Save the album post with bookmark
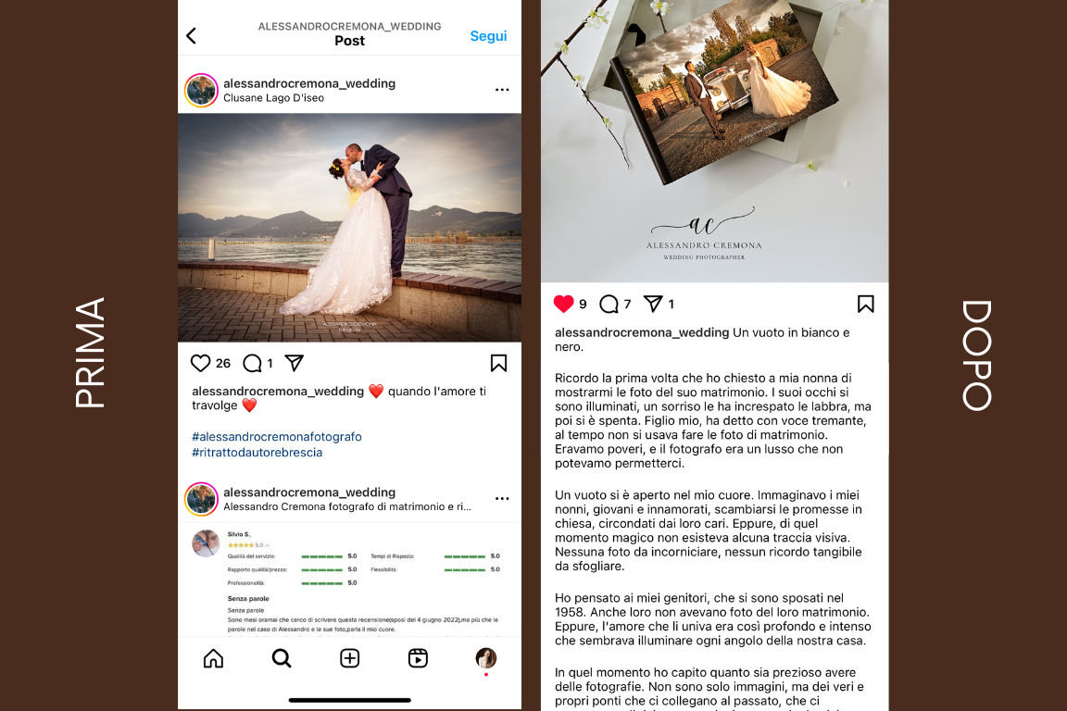This screenshot has width=1067, height=711. pyautogui.click(x=866, y=305)
